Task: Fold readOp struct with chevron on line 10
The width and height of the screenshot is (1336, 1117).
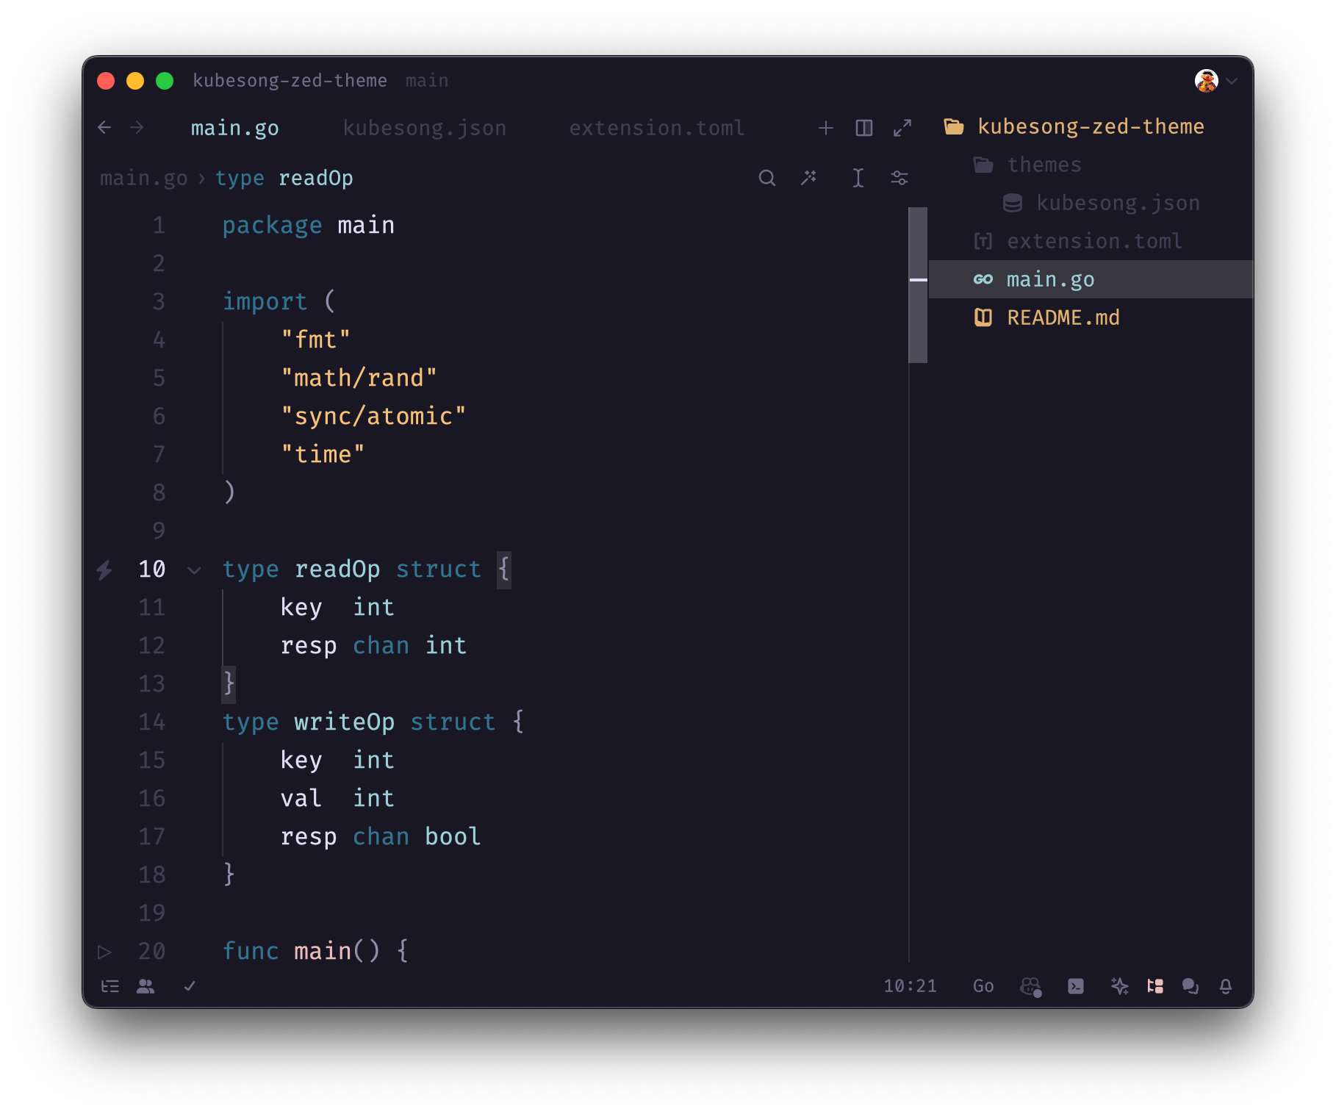Action: tap(194, 570)
